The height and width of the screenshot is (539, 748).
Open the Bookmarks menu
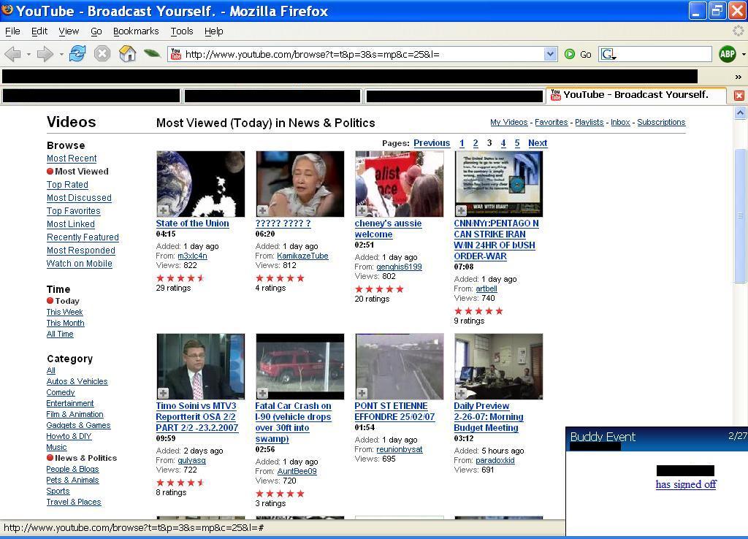[136, 31]
